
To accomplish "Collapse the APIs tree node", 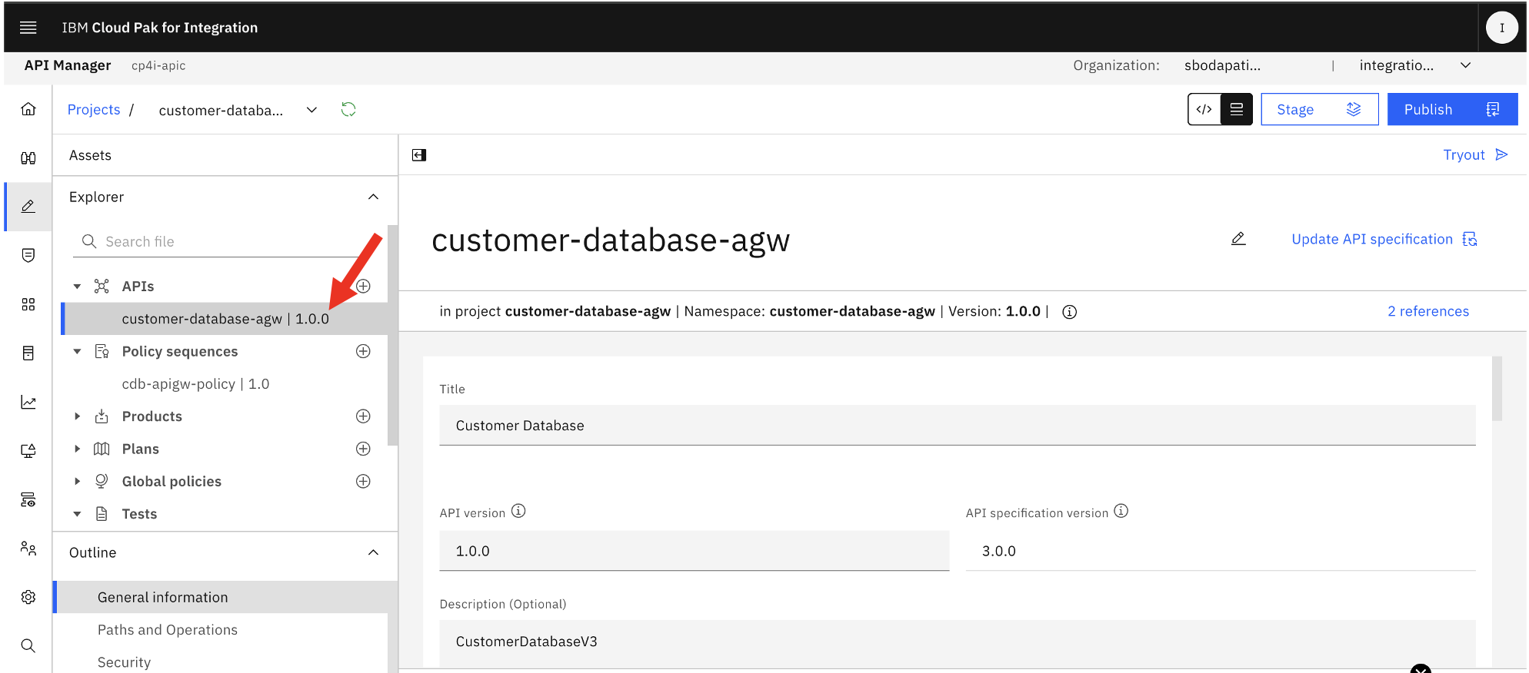I will click(x=77, y=287).
